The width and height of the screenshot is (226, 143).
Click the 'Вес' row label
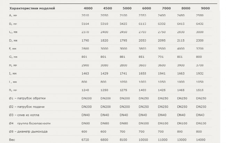pyautogui.click(x=12, y=140)
